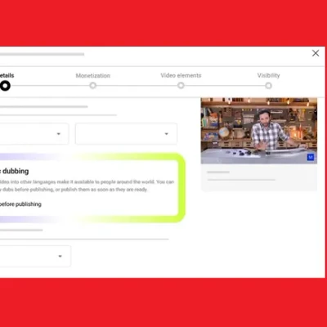Image resolution: width=327 pixels, height=327 pixels.
Task: Open the second dropdown beside the thumbnail
Action: click(x=126, y=134)
